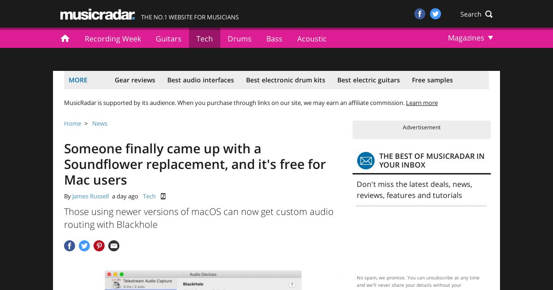Open the Acoustic section
The image size is (553, 290).
[x=312, y=39]
